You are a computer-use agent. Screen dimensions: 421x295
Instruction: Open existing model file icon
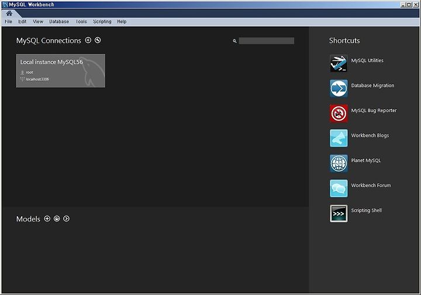(57, 218)
